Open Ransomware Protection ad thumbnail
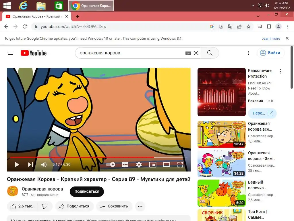This screenshot has width=294, height=221. point(221,92)
